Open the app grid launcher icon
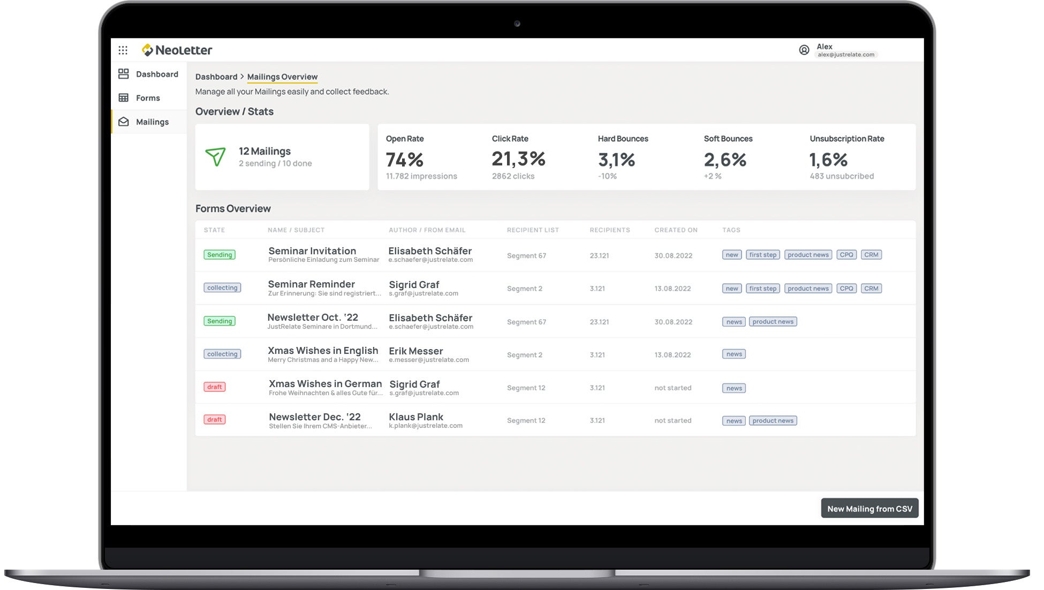The image size is (1044, 590). 123,50
